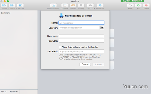Image resolution: width=151 pixels, height=94 pixels.
Task: Show Local Changes from toolbar
Action: point(53,5)
